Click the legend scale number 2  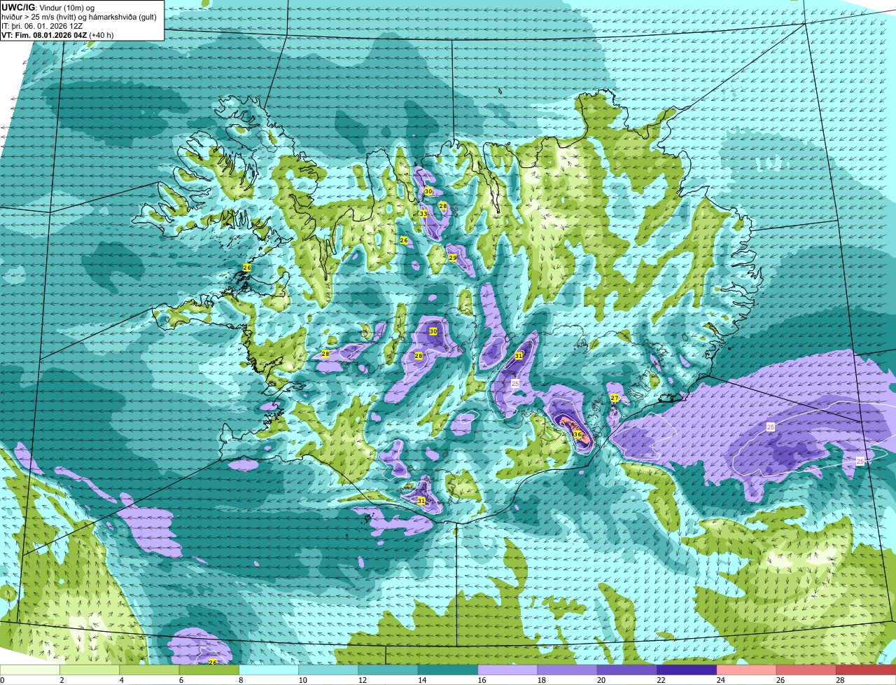click(62, 680)
